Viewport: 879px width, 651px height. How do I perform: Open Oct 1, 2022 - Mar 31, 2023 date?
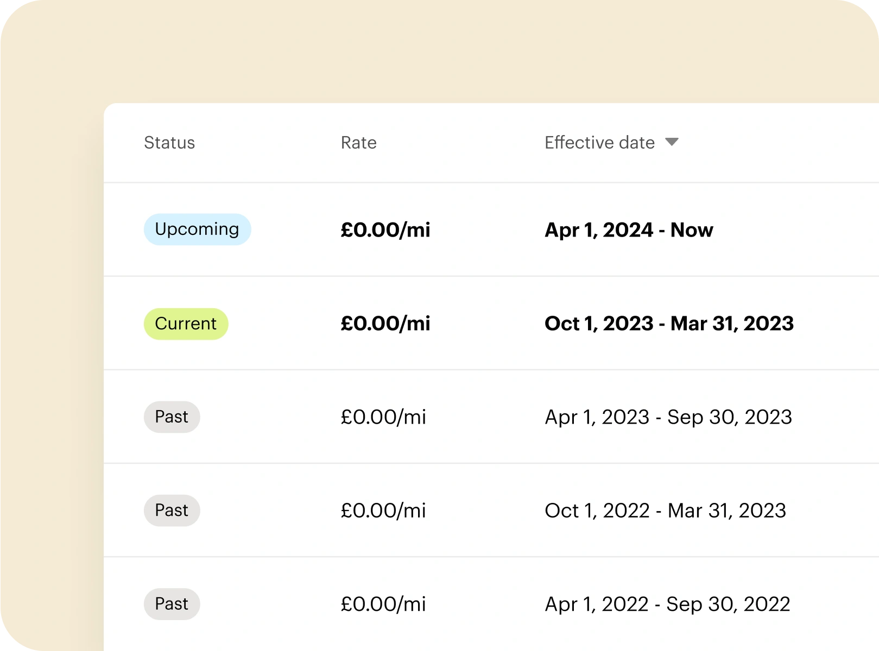[665, 510]
